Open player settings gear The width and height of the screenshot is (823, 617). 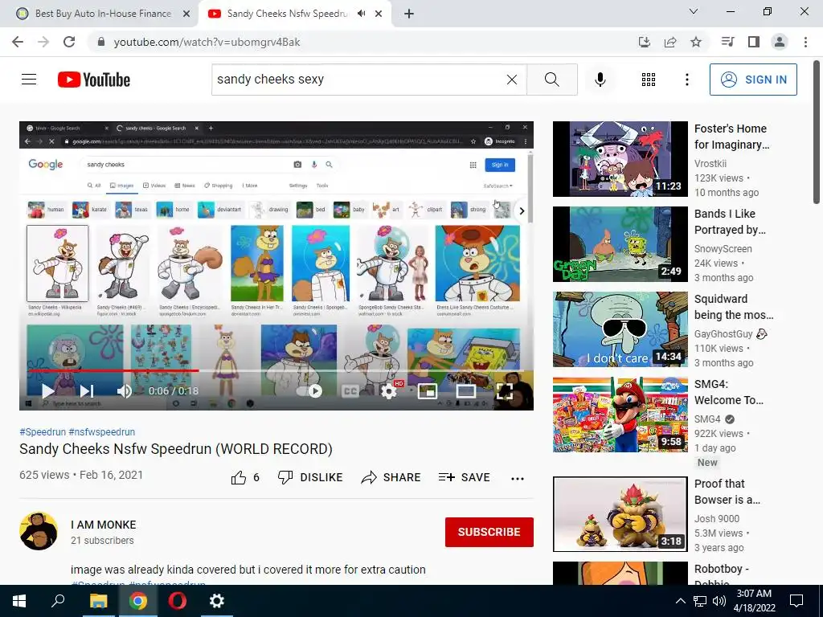[389, 391]
